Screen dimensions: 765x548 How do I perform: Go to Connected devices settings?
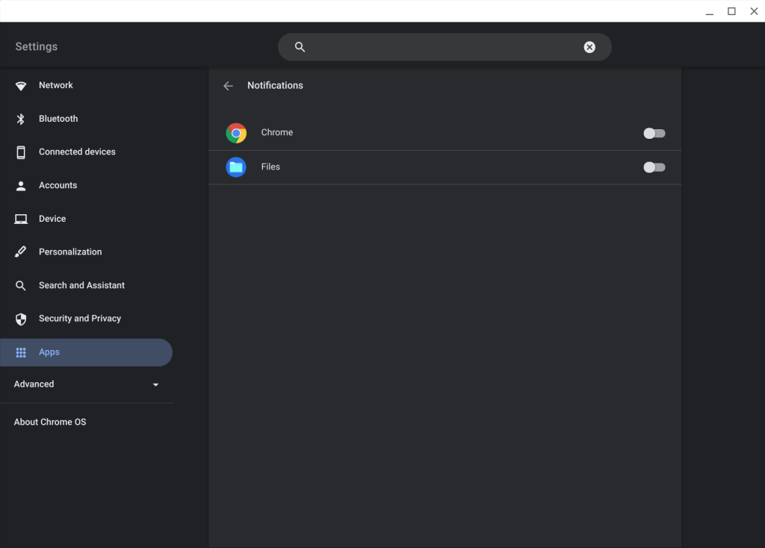tap(87, 152)
